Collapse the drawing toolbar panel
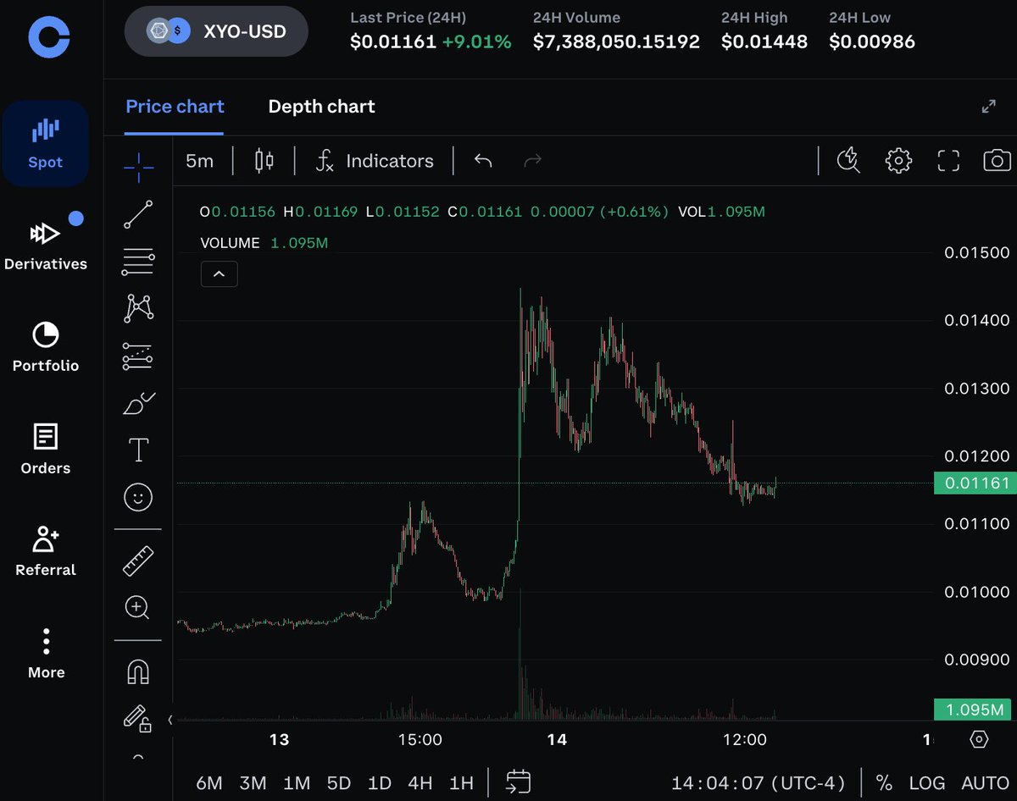 (x=170, y=721)
